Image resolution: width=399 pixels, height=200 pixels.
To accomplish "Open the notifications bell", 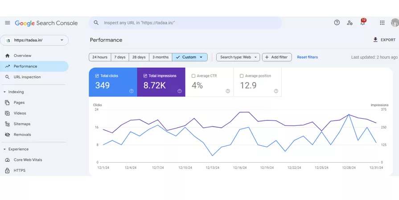I will point(362,23).
